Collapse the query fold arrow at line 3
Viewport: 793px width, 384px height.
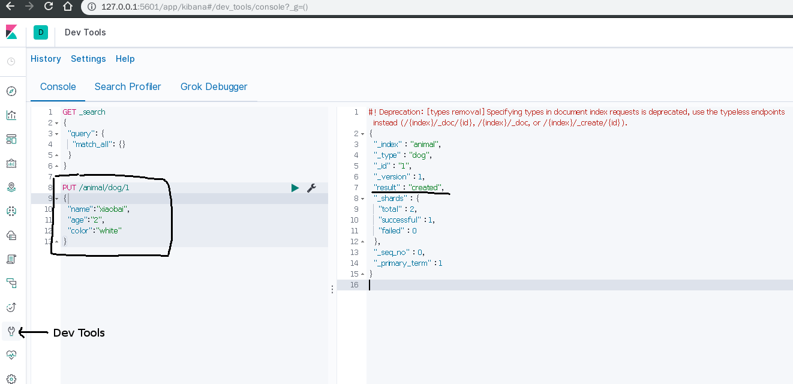[x=57, y=134]
